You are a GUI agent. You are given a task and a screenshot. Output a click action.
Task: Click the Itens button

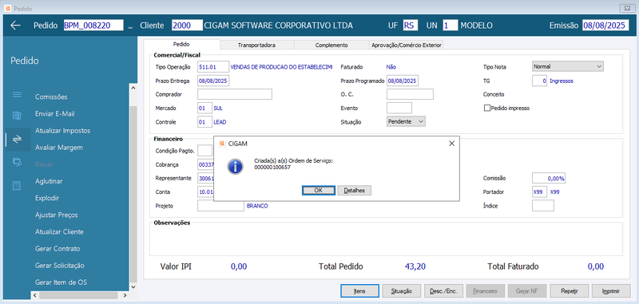point(360,291)
